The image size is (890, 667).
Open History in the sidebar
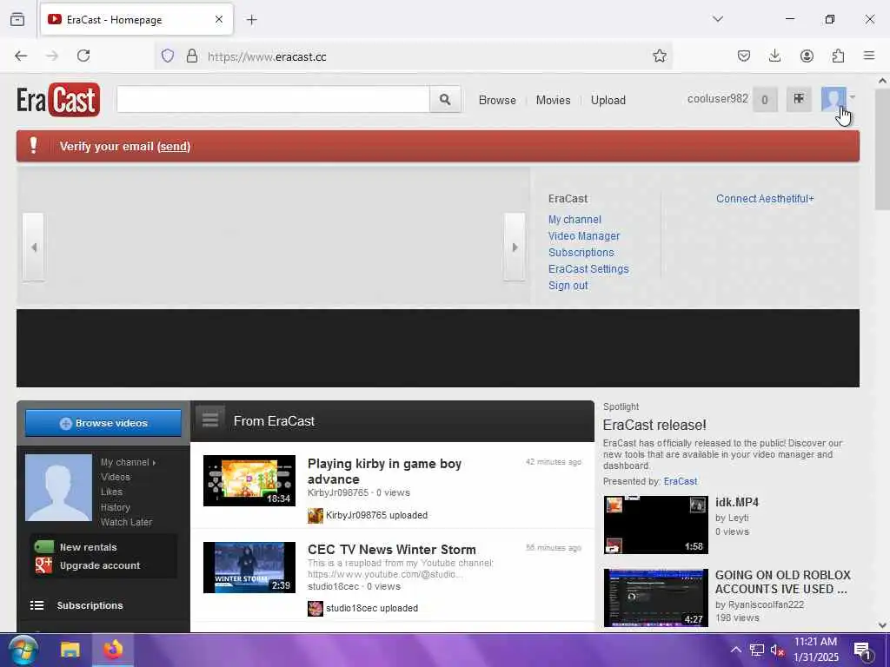click(x=116, y=507)
